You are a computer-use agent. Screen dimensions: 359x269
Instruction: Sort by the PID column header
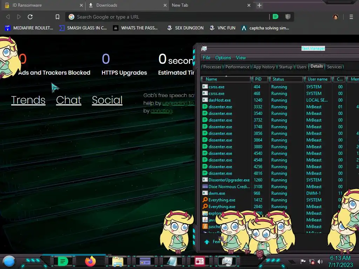pos(260,79)
